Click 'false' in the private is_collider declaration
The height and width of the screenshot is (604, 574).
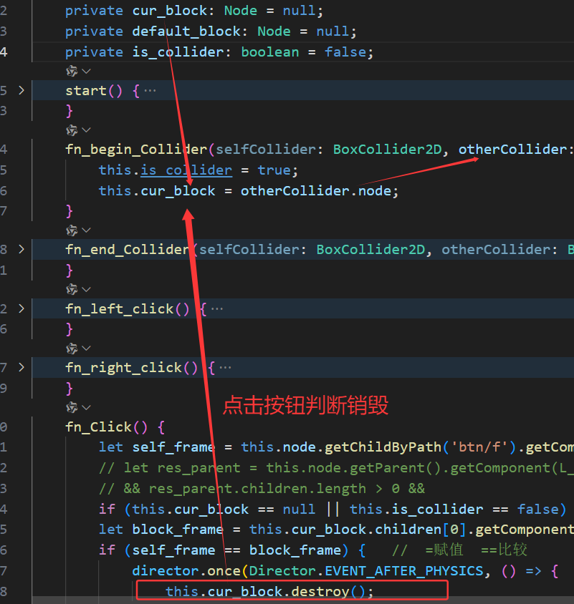point(345,52)
